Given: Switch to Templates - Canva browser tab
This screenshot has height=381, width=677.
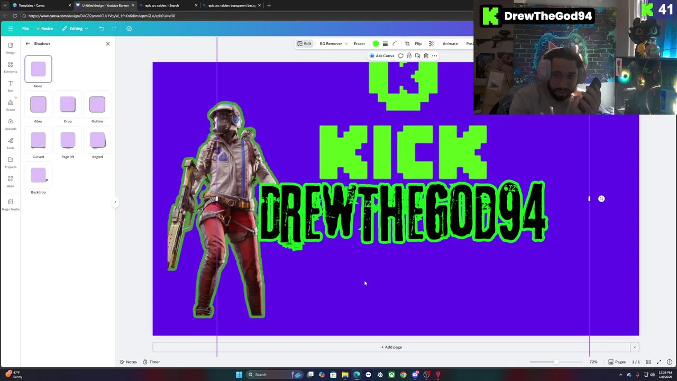Looking at the screenshot, I should 41,5.
